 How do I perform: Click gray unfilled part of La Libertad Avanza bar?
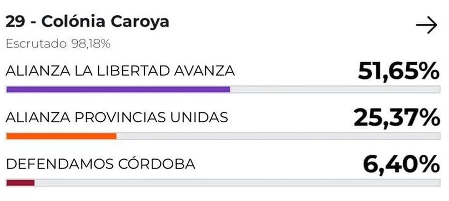[335, 90]
